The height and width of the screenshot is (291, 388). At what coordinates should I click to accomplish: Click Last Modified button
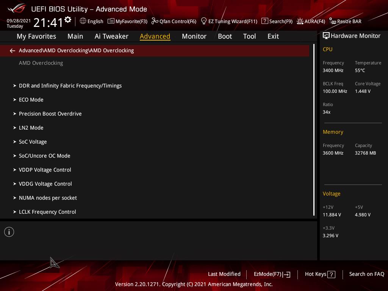click(224, 274)
